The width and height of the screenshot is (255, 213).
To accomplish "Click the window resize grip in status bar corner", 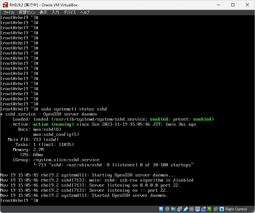I will click(x=252, y=210).
